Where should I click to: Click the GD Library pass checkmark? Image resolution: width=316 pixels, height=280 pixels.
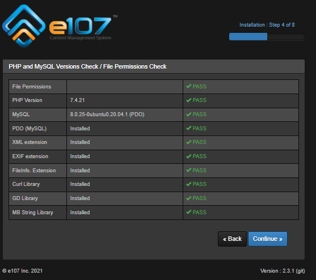188,198
